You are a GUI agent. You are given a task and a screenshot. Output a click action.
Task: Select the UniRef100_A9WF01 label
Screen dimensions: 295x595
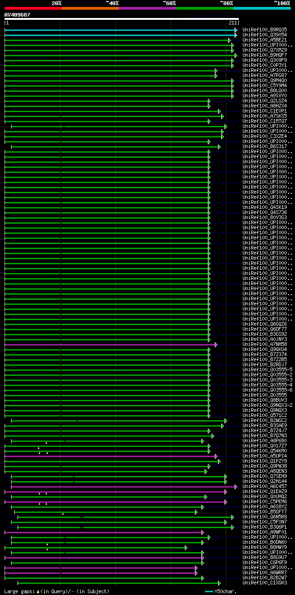tap(265, 532)
